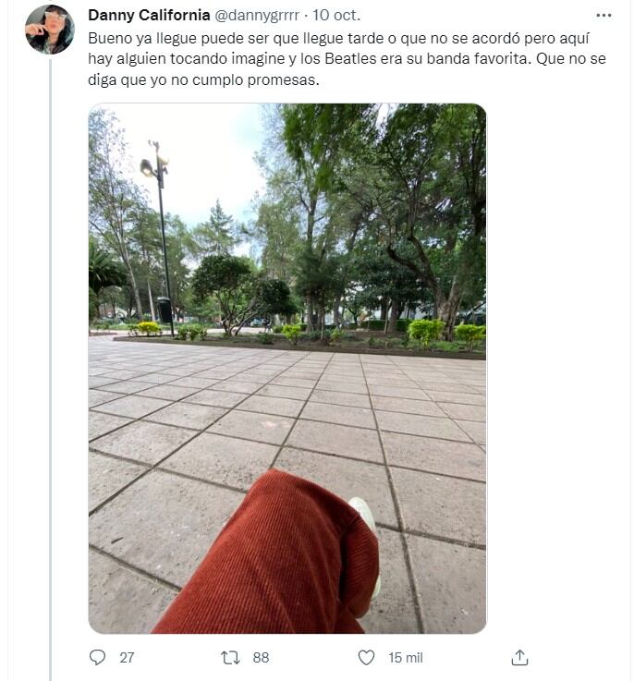
Task: Click the reply speech bubble icon
Action: [97, 657]
